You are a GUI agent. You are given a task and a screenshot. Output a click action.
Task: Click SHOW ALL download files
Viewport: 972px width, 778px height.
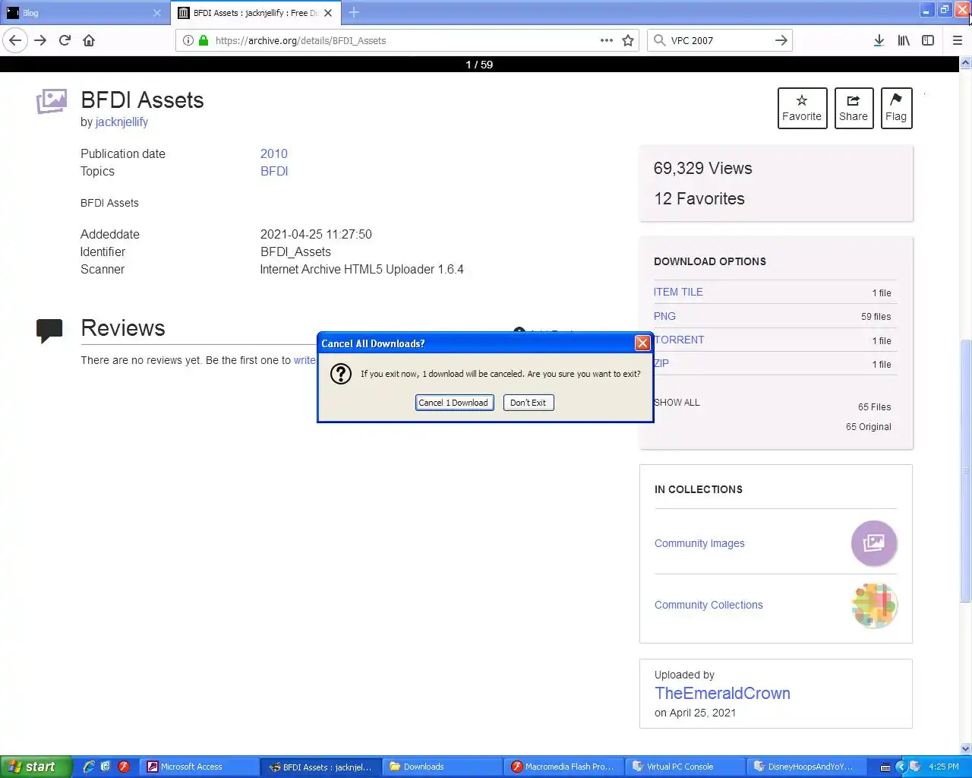click(x=677, y=402)
